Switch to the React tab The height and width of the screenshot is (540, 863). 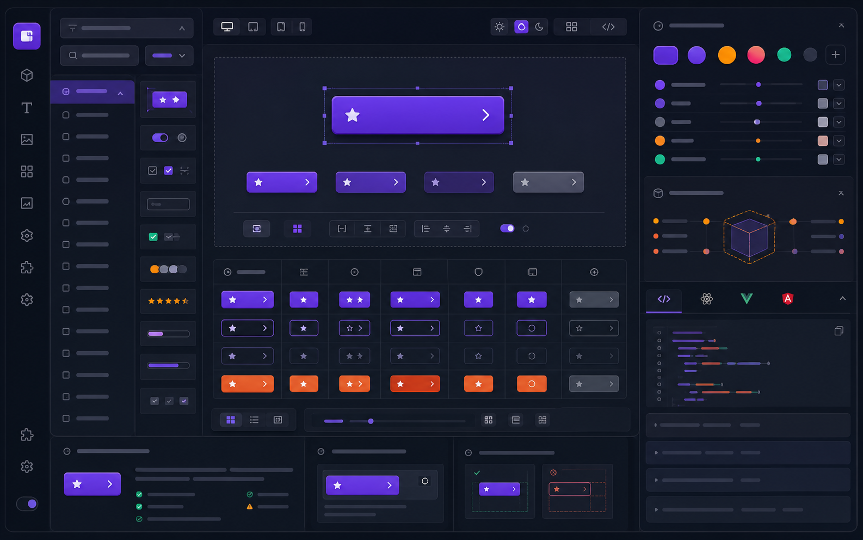coord(707,298)
